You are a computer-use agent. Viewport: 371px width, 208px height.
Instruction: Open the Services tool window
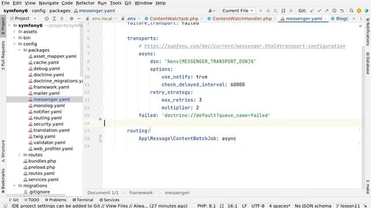tap(110, 200)
